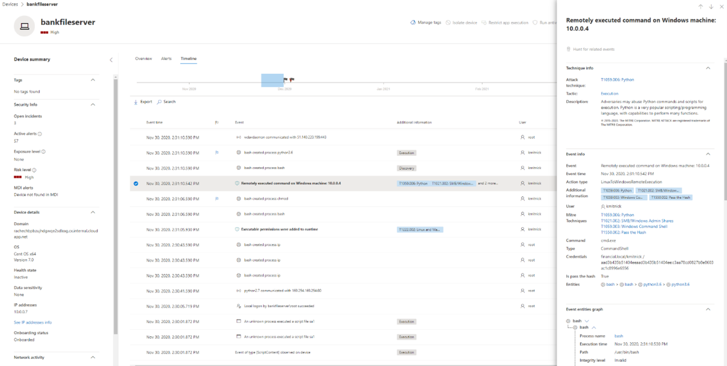Go to previous event using up arrow
Viewport: 727px width, 366px height.
point(700,6)
